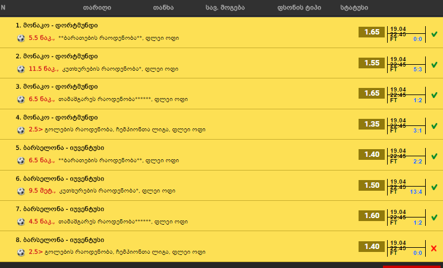Click the green check mark beside score 2:2
Image resolution: width=443 pixels, height=268 pixels.
pos(434,156)
